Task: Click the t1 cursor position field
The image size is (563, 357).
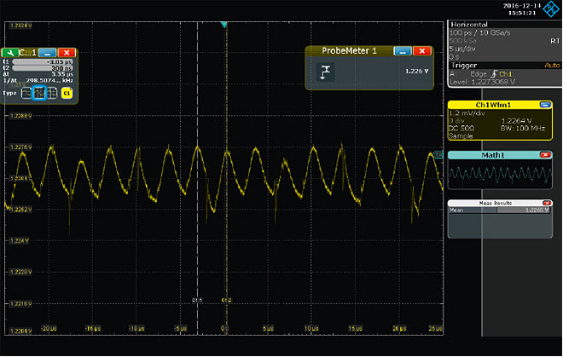Action: (43, 62)
